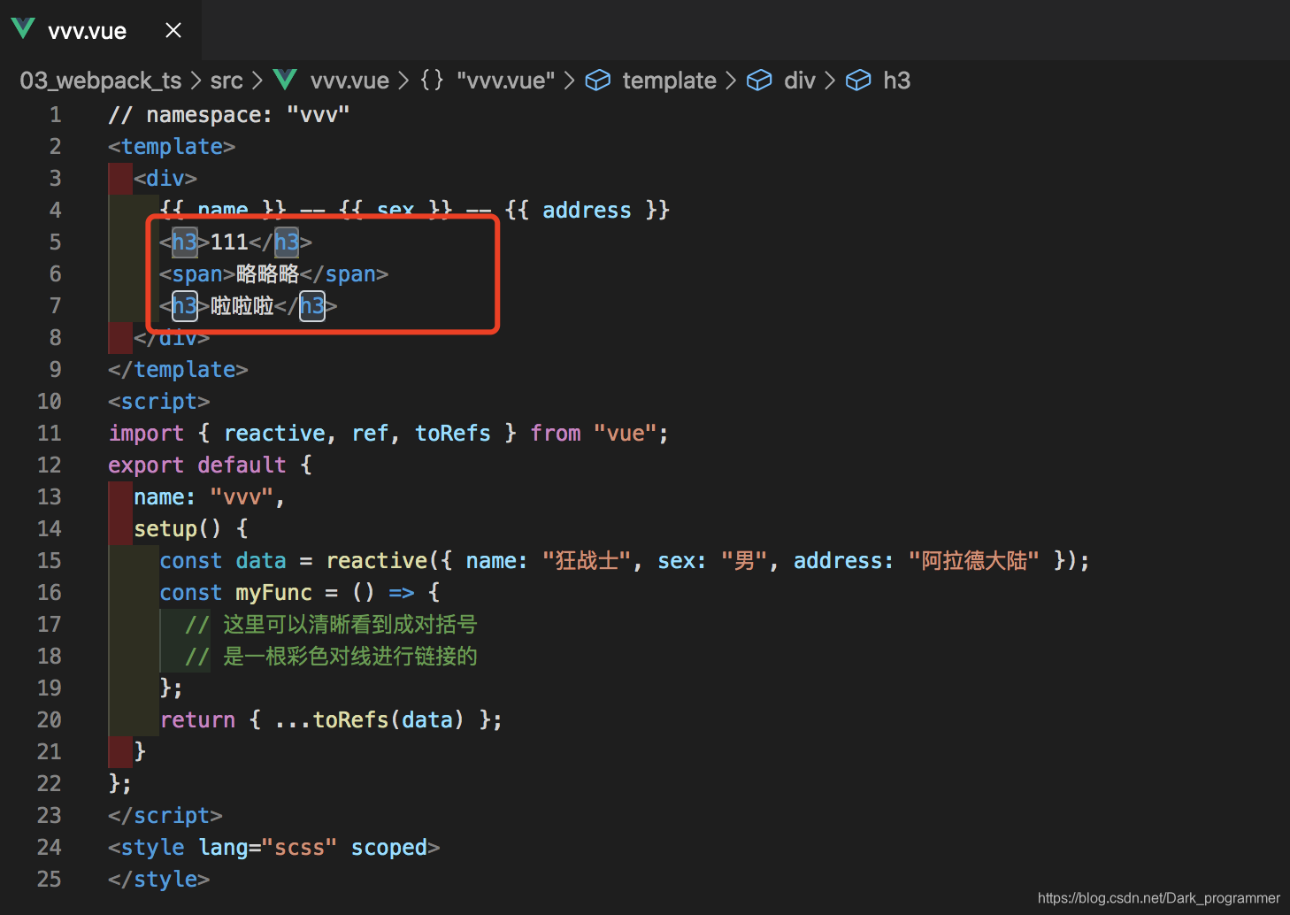Click closing template tag on line 9

click(178, 370)
